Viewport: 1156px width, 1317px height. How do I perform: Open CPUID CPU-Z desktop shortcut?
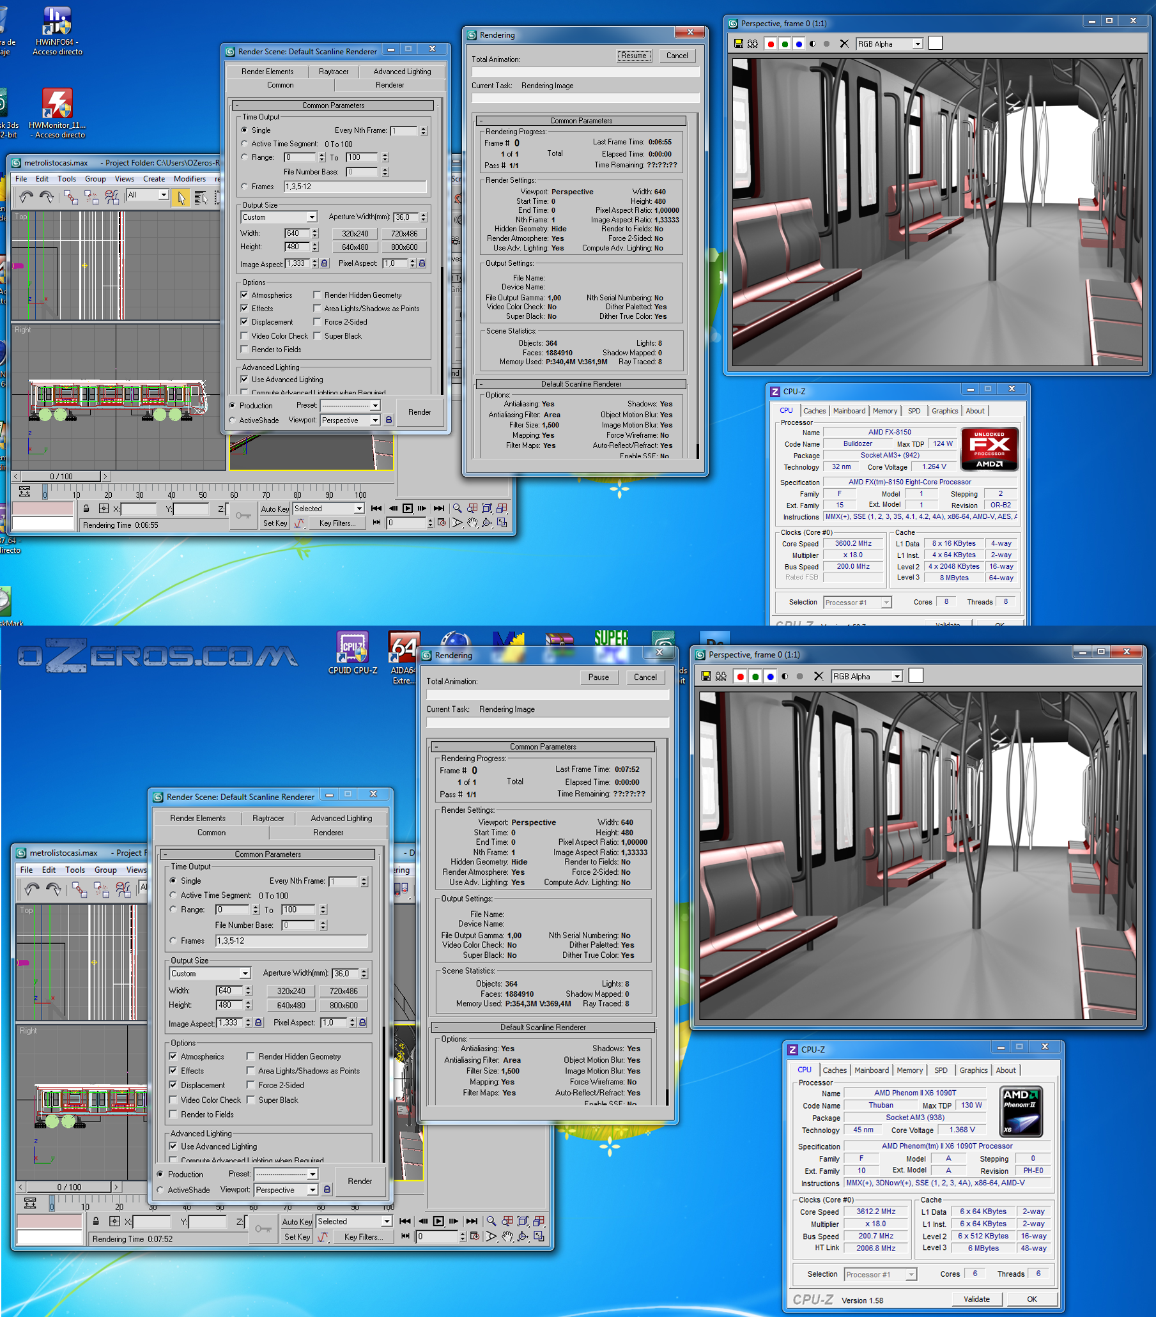click(x=353, y=652)
